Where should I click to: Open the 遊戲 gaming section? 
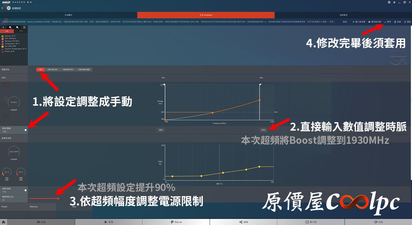[x=41, y=222]
